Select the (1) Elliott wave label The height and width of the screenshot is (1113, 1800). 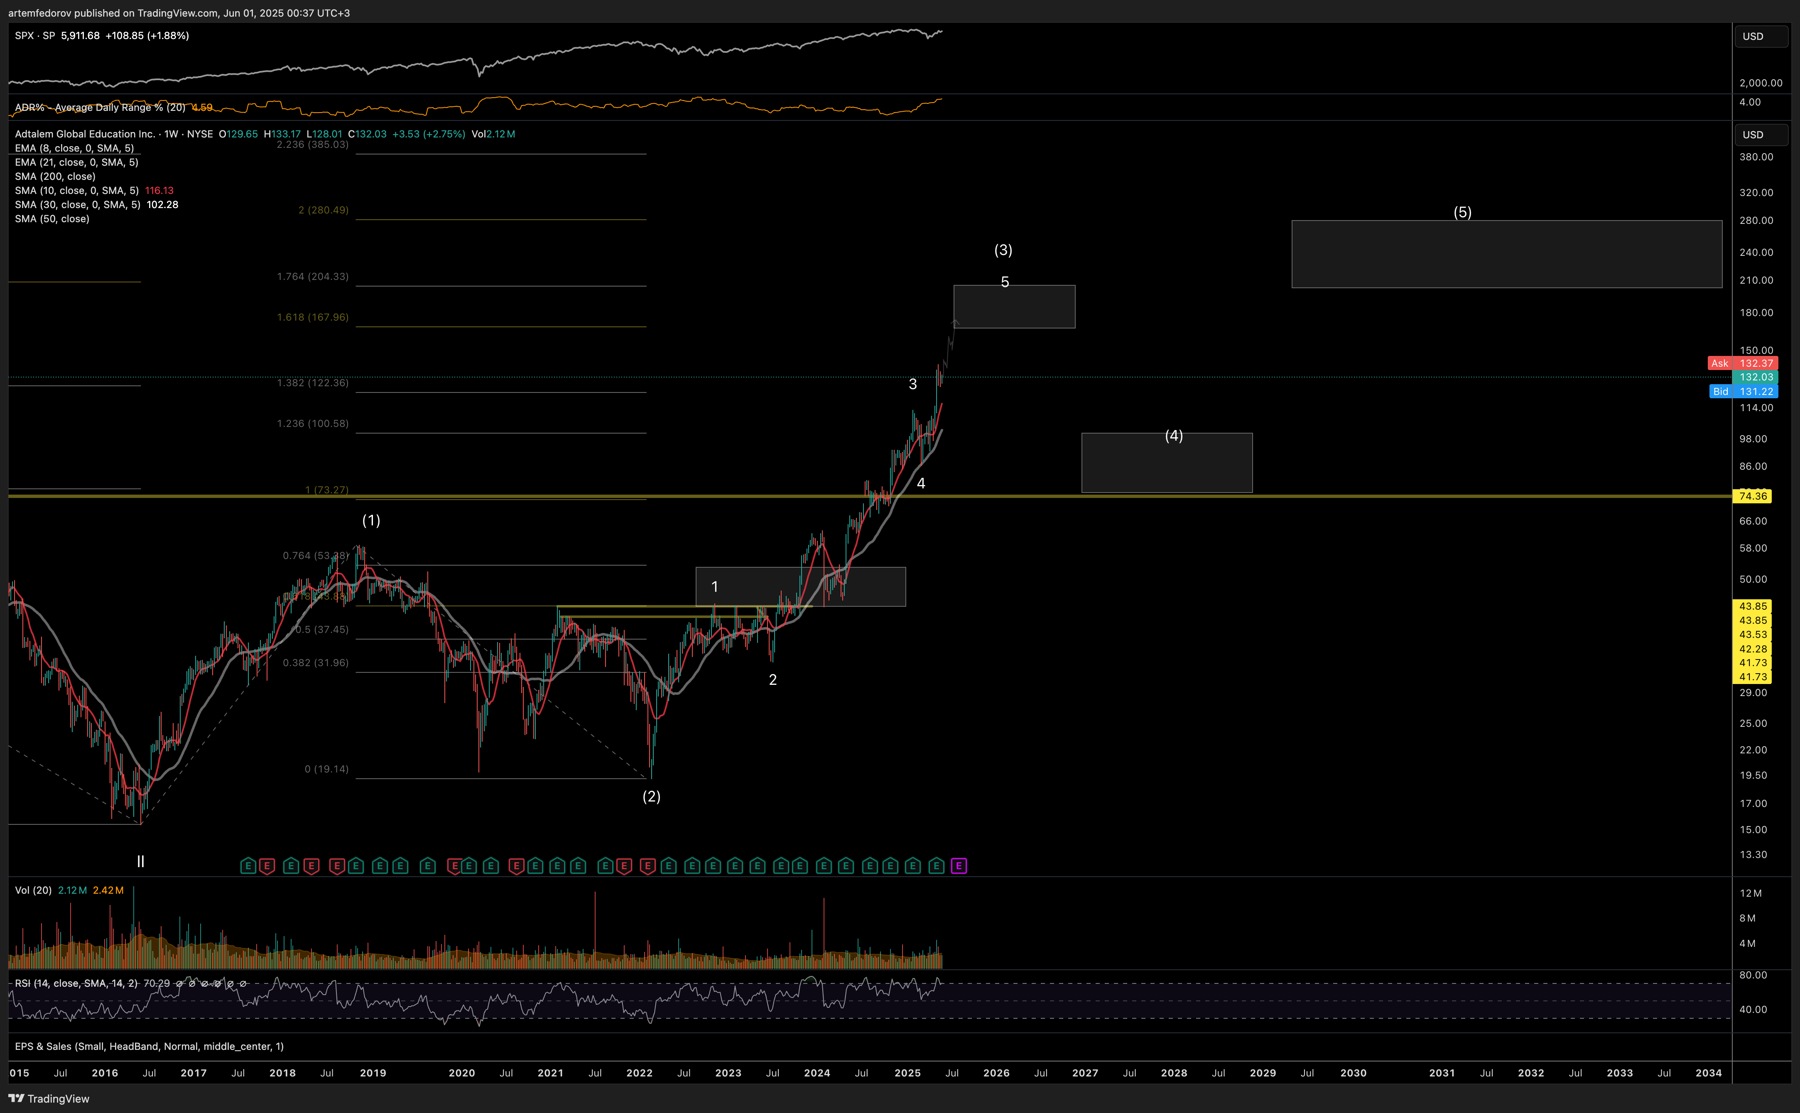click(371, 520)
